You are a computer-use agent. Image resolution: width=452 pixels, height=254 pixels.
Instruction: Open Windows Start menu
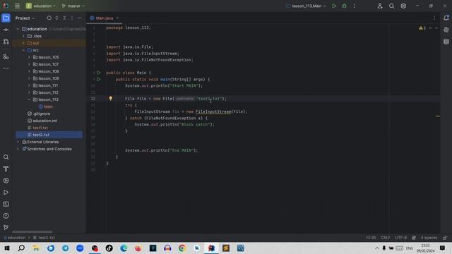click(7, 248)
